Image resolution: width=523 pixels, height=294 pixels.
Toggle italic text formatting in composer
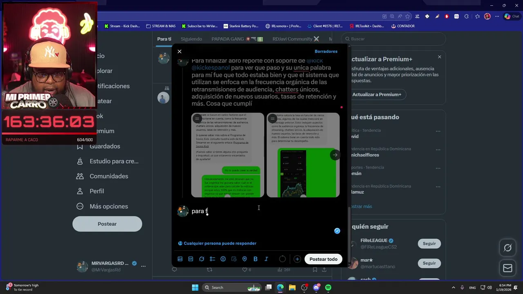pyautogui.click(x=266, y=259)
